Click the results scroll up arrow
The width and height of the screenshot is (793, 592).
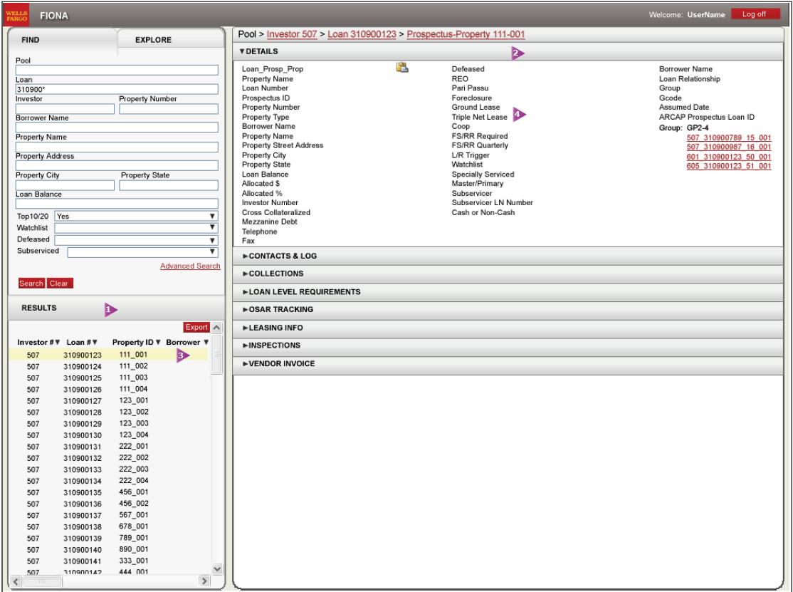click(x=217, y=328)
